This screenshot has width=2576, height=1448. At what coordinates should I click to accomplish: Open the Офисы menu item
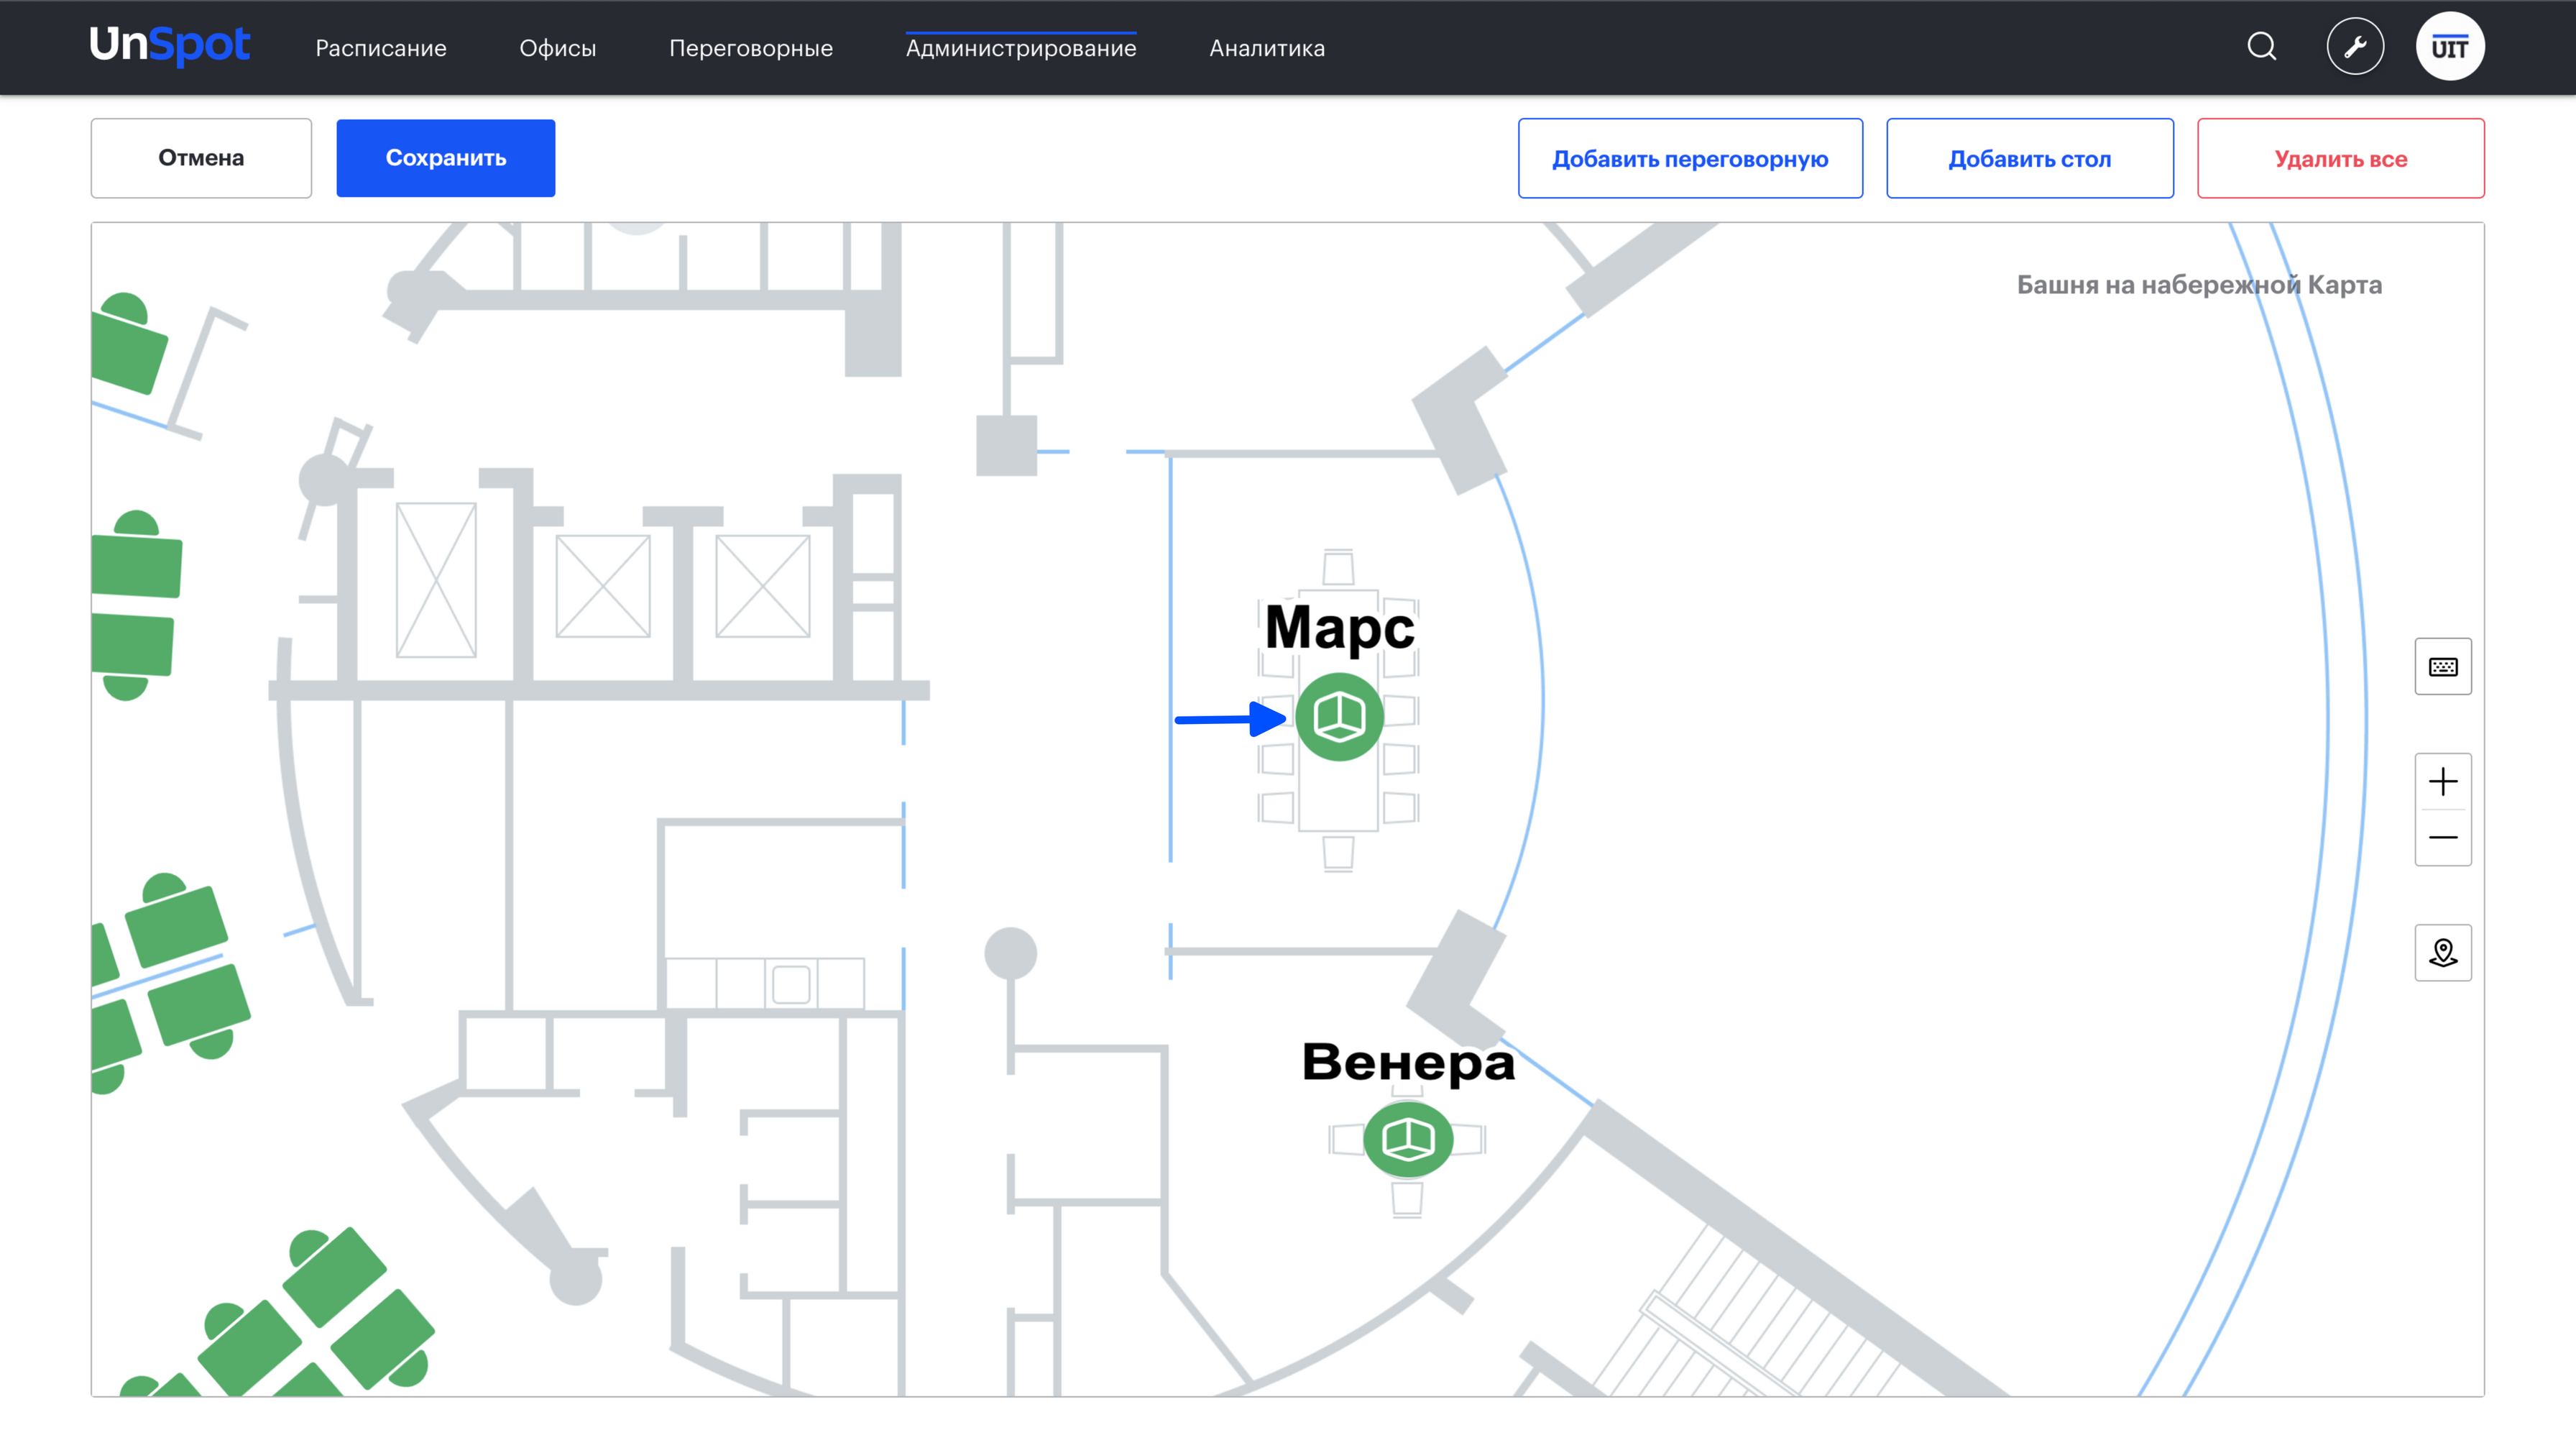[x=558, y=48]
